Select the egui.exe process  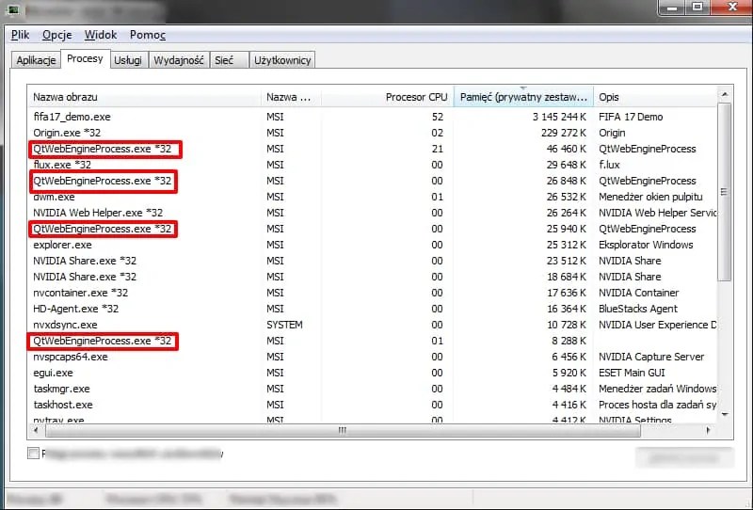coord(372,373)
